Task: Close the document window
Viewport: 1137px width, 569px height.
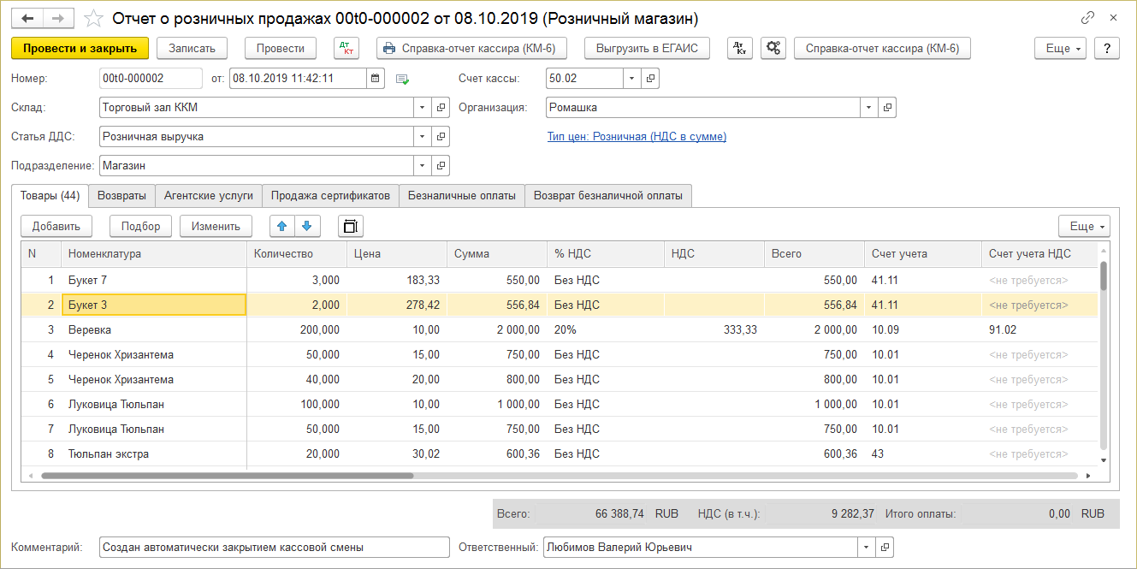Action: 1113,18
